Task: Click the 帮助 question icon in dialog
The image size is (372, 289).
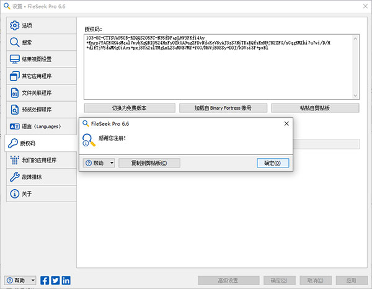Action: tap(89, 163)
